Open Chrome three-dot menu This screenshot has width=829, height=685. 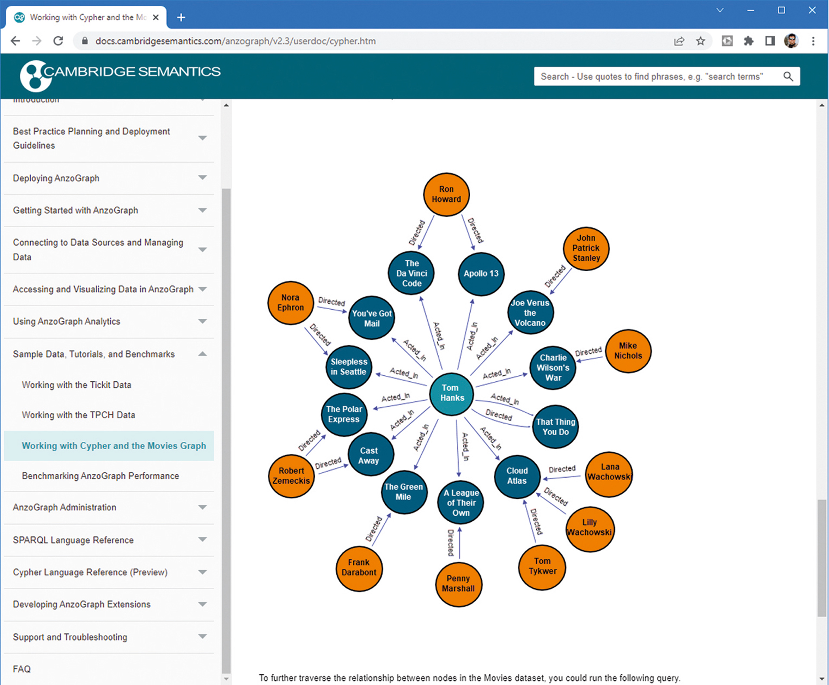[813, 41]
